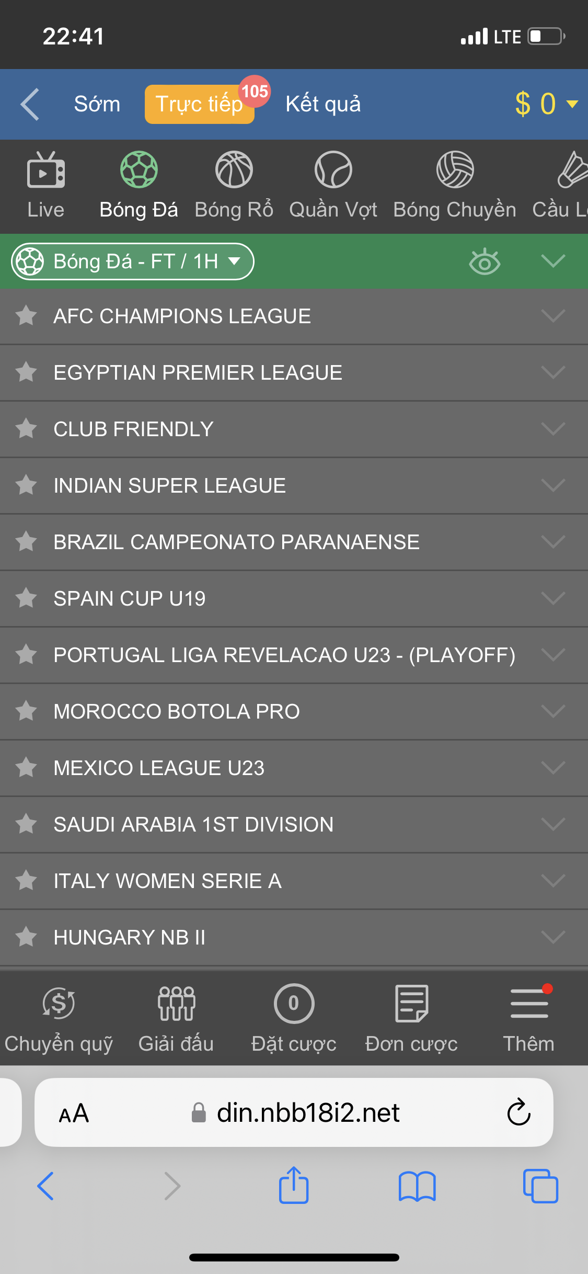The width and height of the screenshot is (588, 1274).
Task: Select the Bóng Chuyền volleyball icon
Action: (x=454, y=184)
